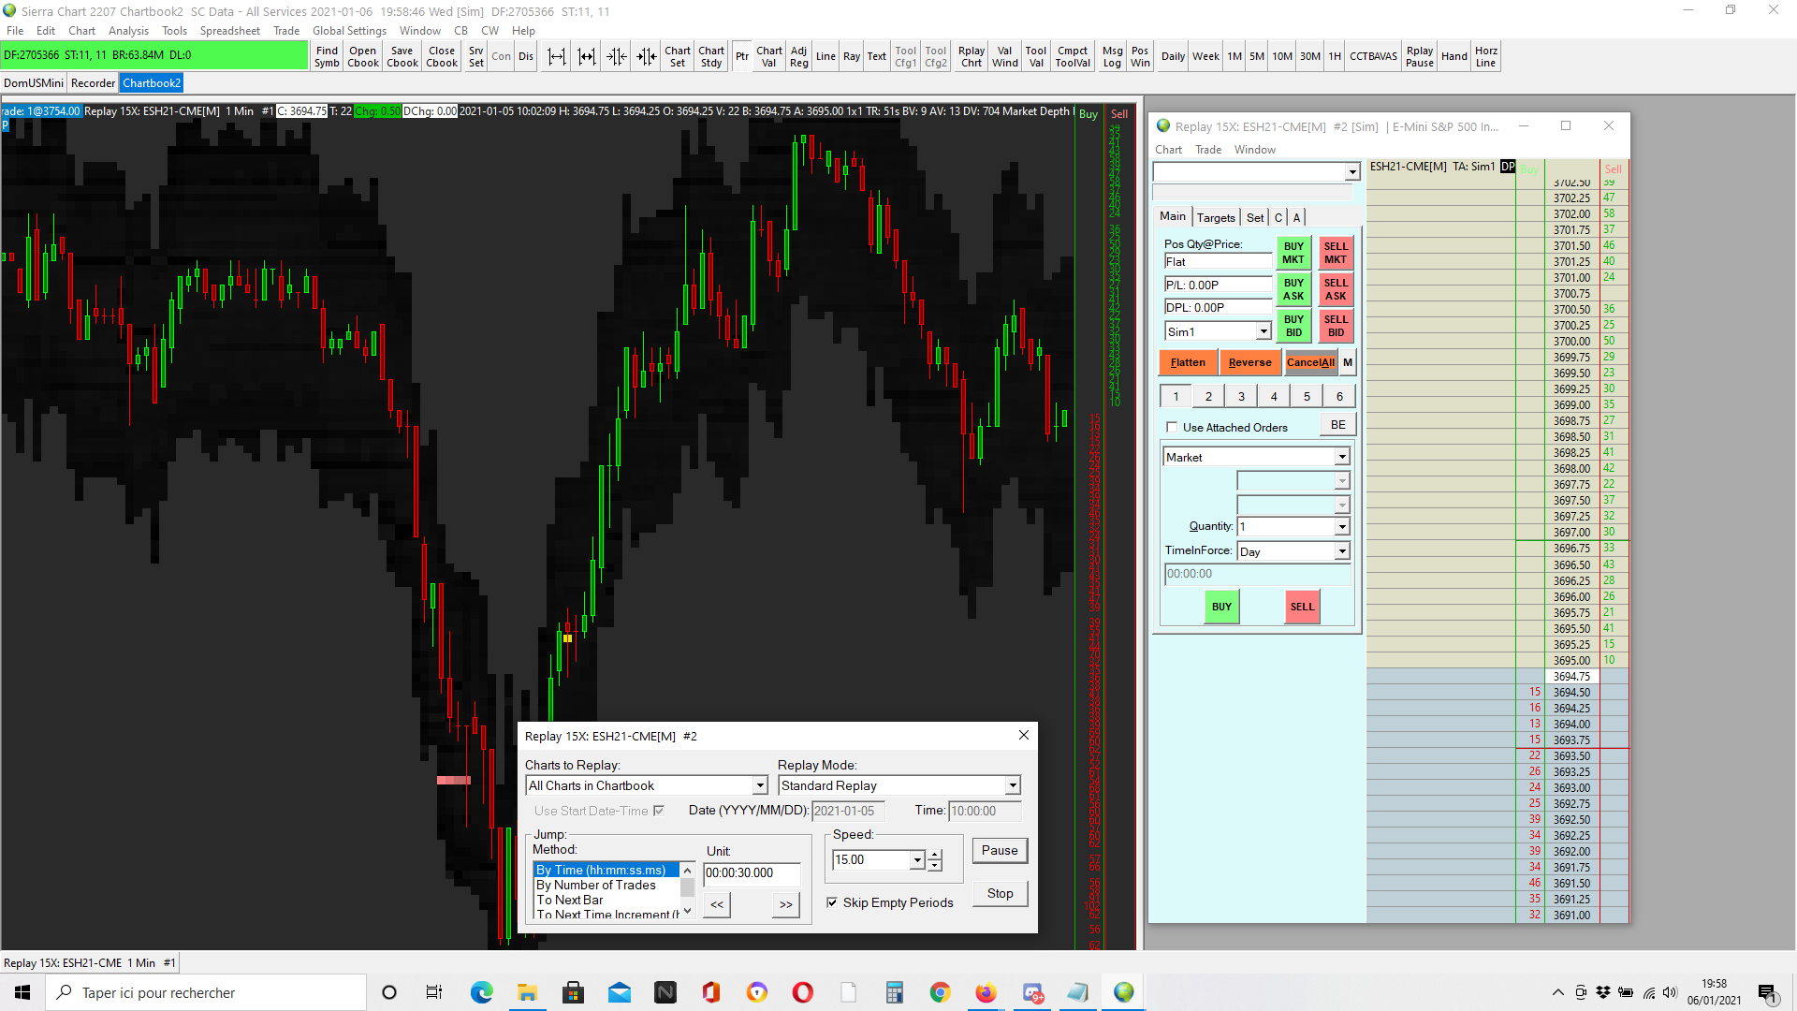Increase replay speed with spinner up arrow
The image size is (1797, 1011).
(934, 855)
